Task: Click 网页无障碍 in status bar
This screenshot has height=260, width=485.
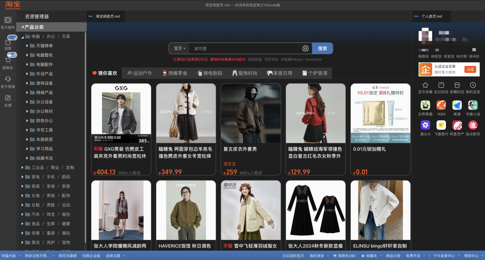Action: 67,256
